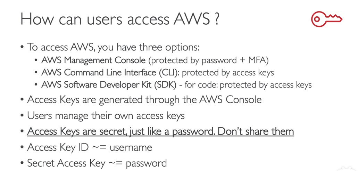Click 'for code: protected by access keys' text
This screenshot has height=171, width=358.
(248, 85)
